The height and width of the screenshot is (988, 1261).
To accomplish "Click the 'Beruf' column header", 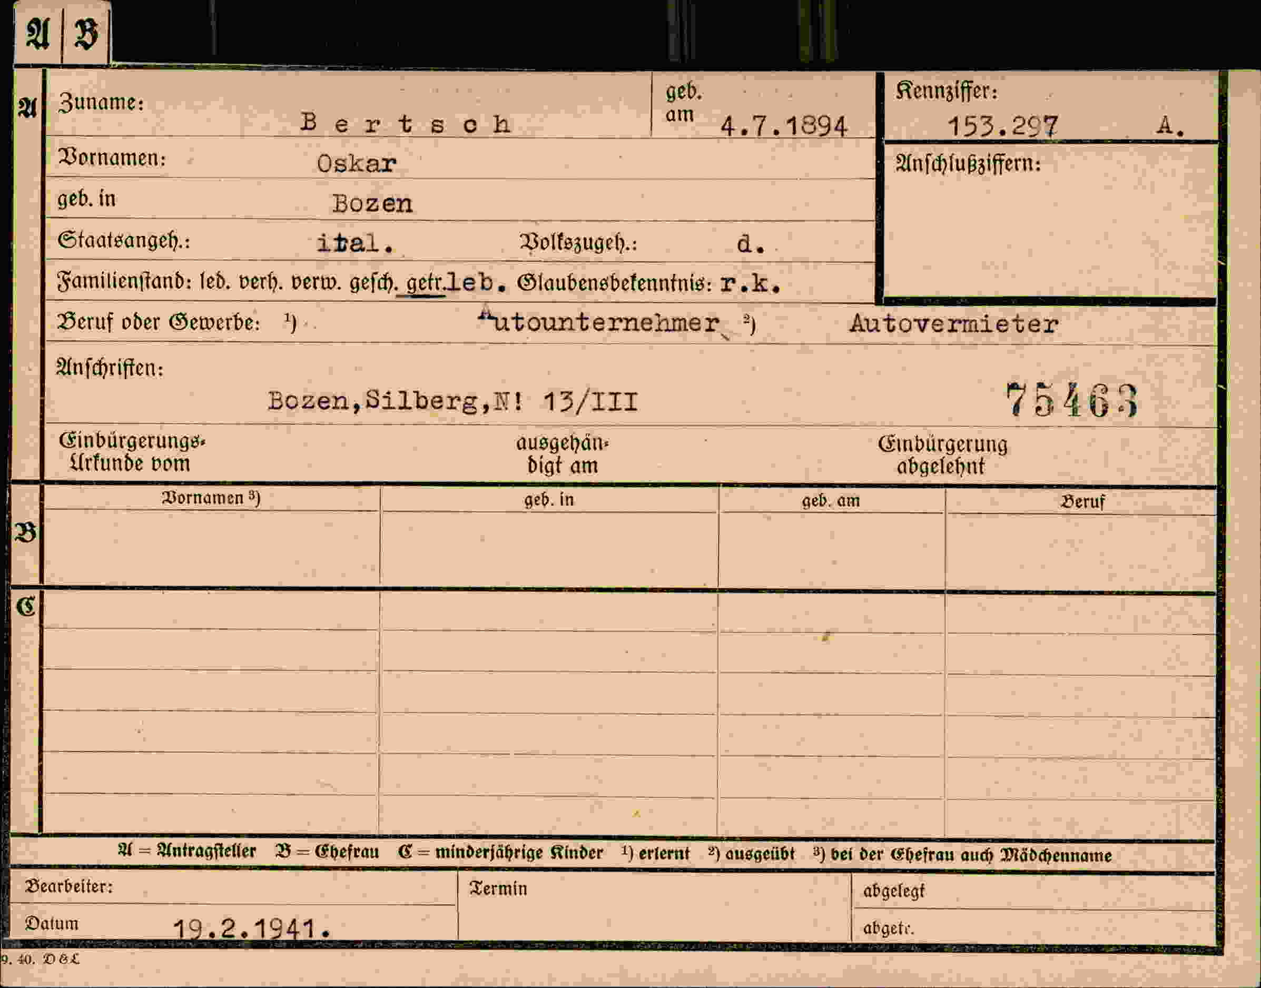I will click(1082, 501).
